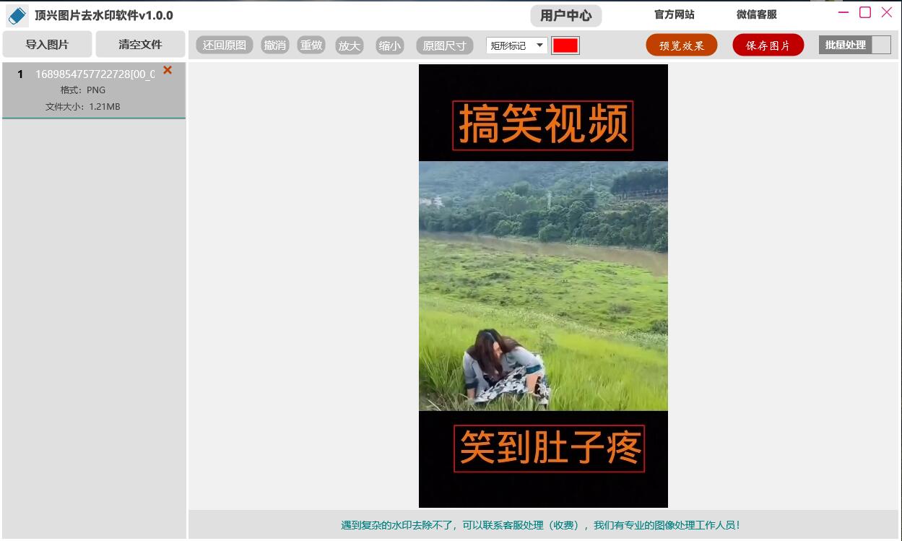This screenshot has height=541, width=902.
Task: Open the 用户中心 user center menu
Action: [x=565, y=14]
